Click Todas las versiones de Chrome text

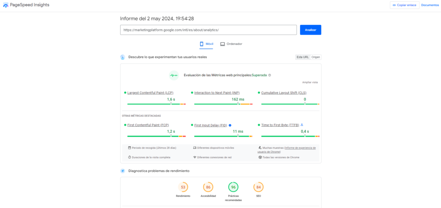[x=281, y=157]
